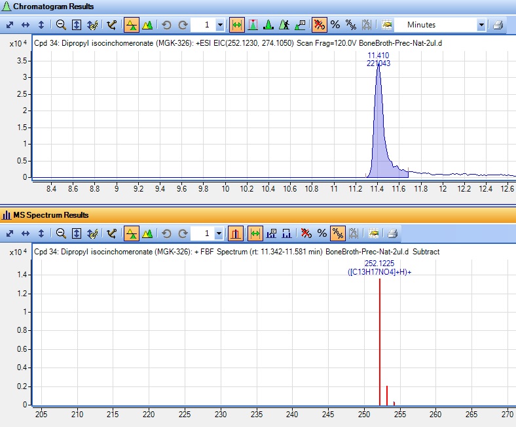Click the print icon in Chromatogram toolbar

498,25
